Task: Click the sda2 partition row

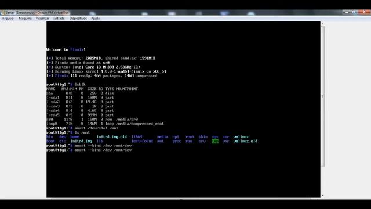Action: pos(80,102)
